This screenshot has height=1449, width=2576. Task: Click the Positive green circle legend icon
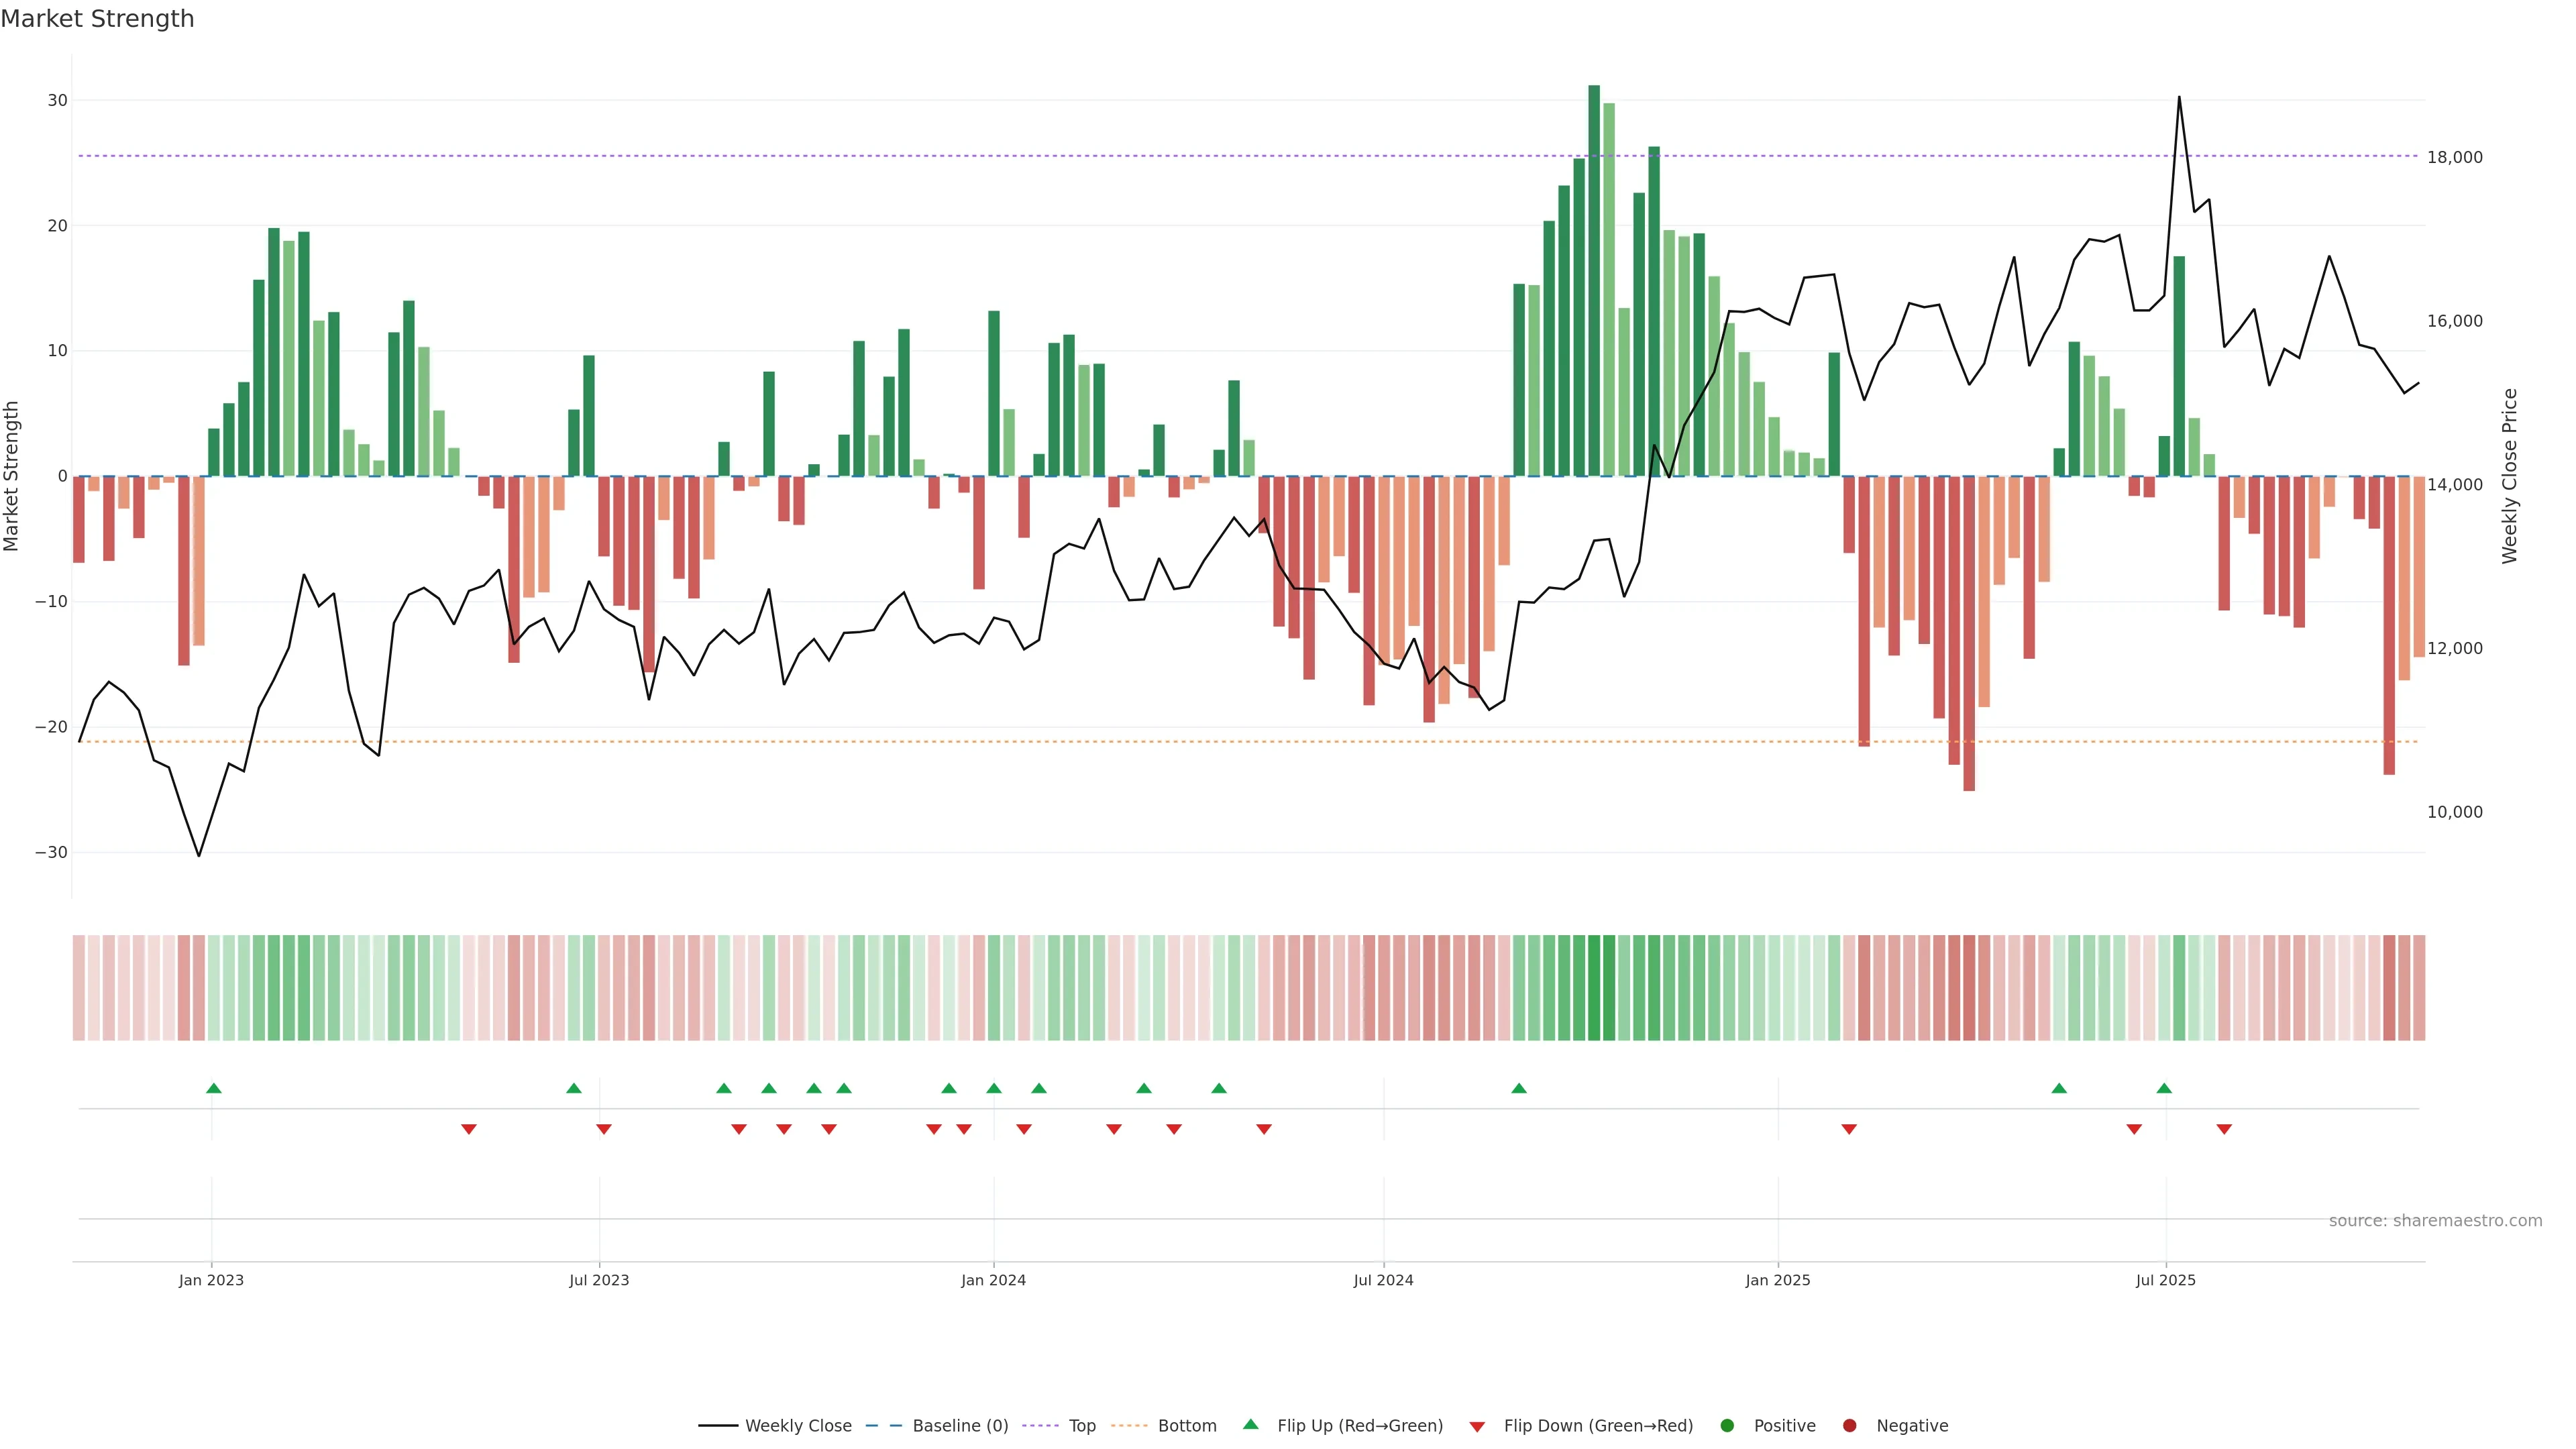(1727, 1426)
